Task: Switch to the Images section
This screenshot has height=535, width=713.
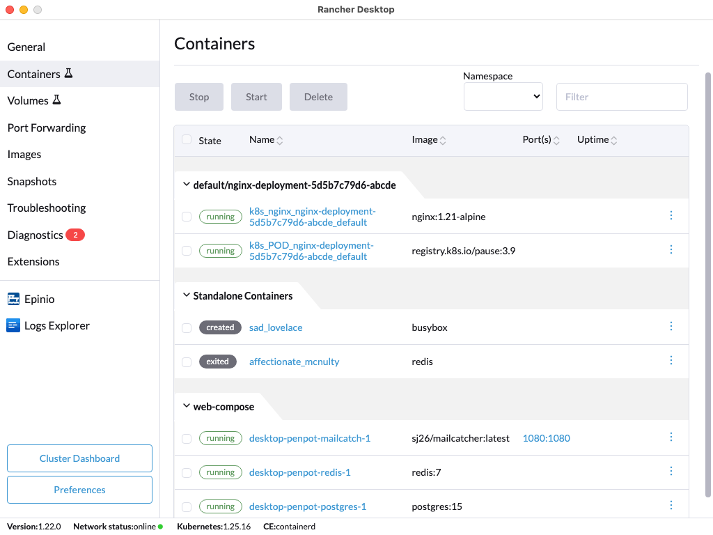Action: [24, 154]
